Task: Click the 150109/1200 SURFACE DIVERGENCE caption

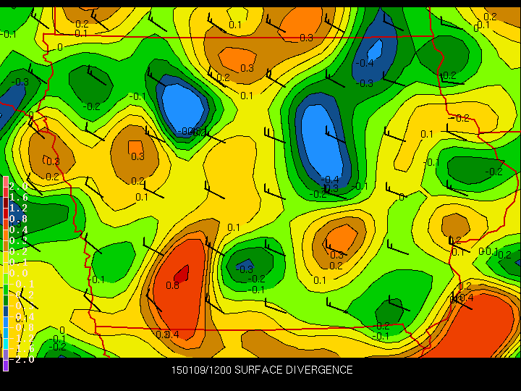Action: coord(262,370)
